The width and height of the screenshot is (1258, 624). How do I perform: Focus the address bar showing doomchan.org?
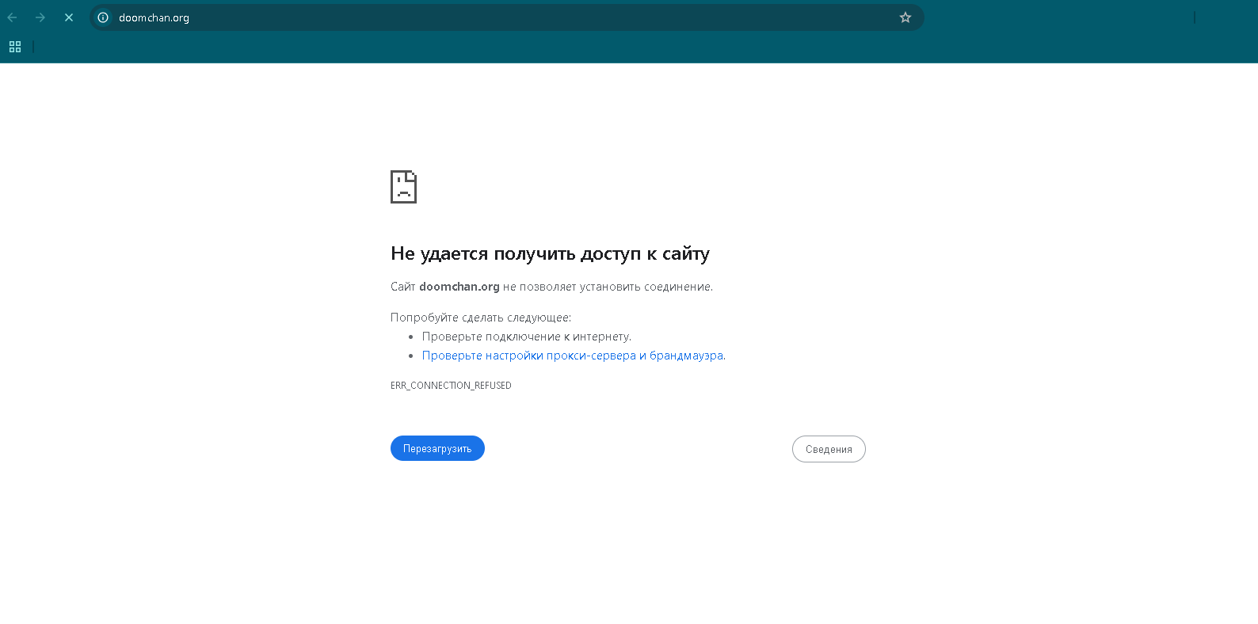point(507,17)
